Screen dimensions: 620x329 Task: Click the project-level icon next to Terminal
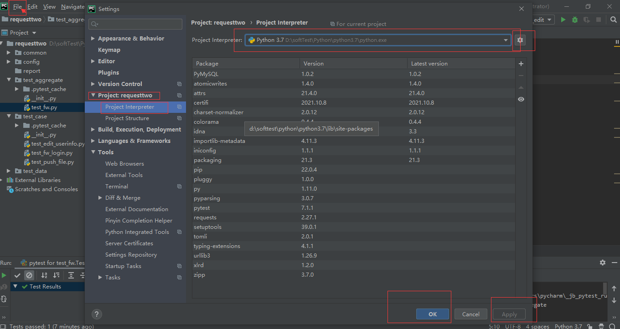pos(179,187)
